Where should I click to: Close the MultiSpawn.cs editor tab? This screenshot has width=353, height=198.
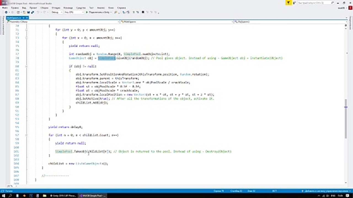coord(27,18)
